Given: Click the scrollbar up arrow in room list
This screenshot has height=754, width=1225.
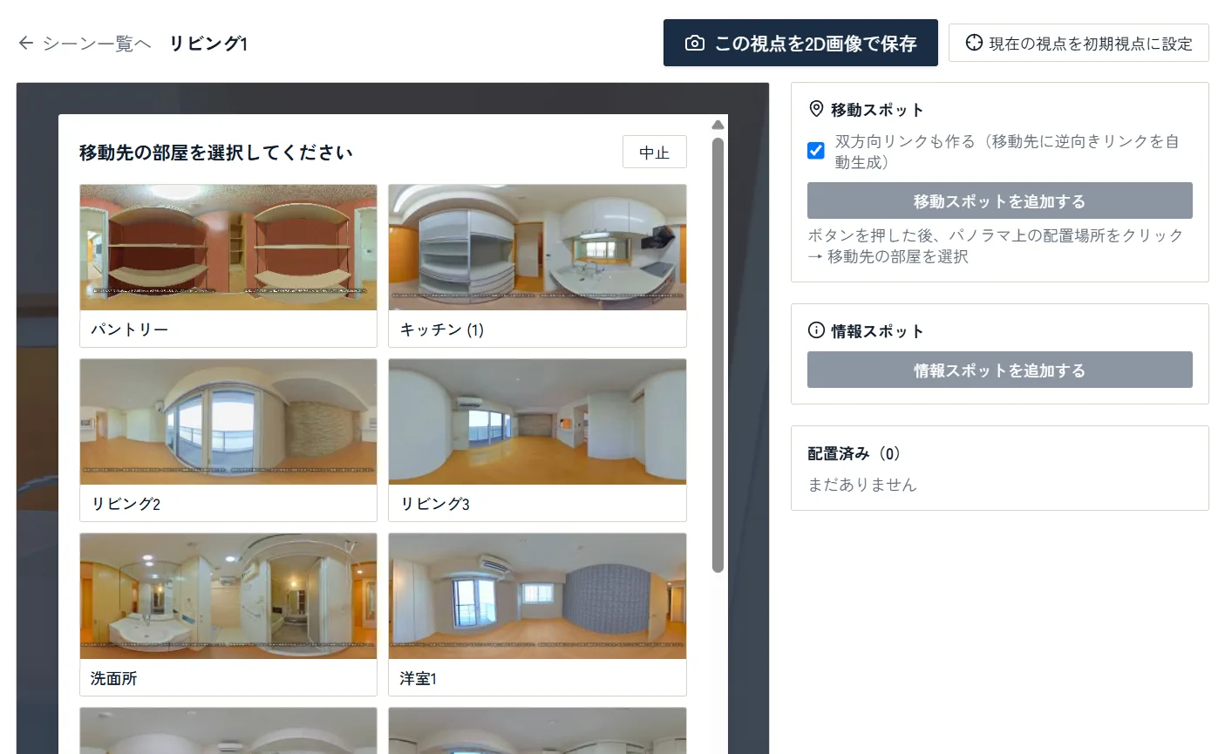Looking at the screenshot, I should 718,125.
